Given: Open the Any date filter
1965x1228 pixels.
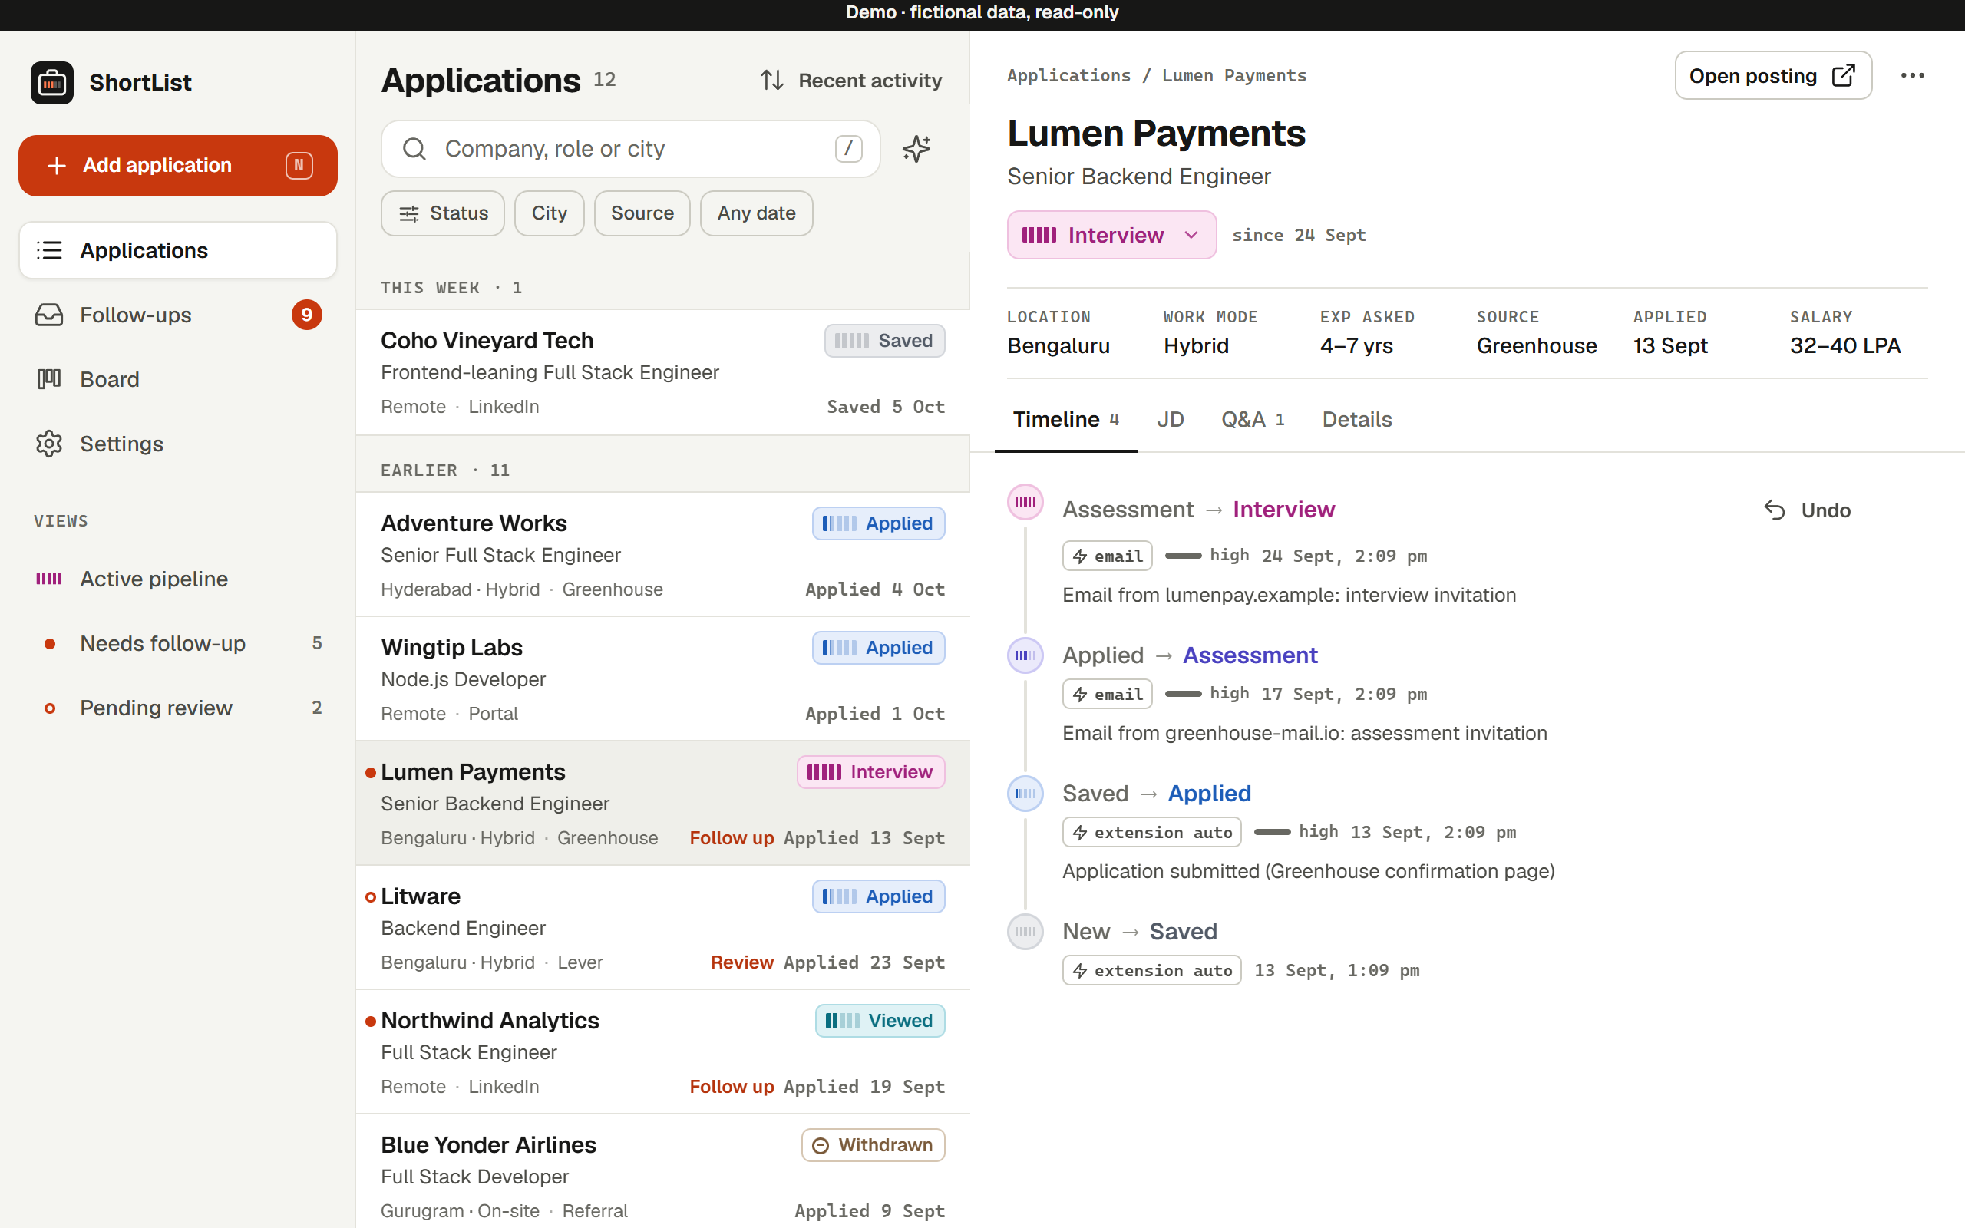Looking at the screenshot, I should click(x=756, y=213).
